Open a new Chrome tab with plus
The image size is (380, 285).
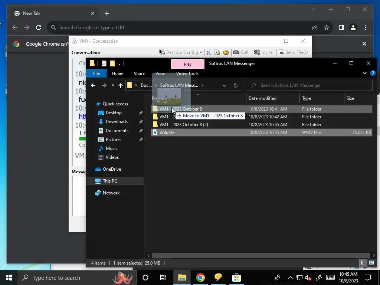click(x=107, y=13)
